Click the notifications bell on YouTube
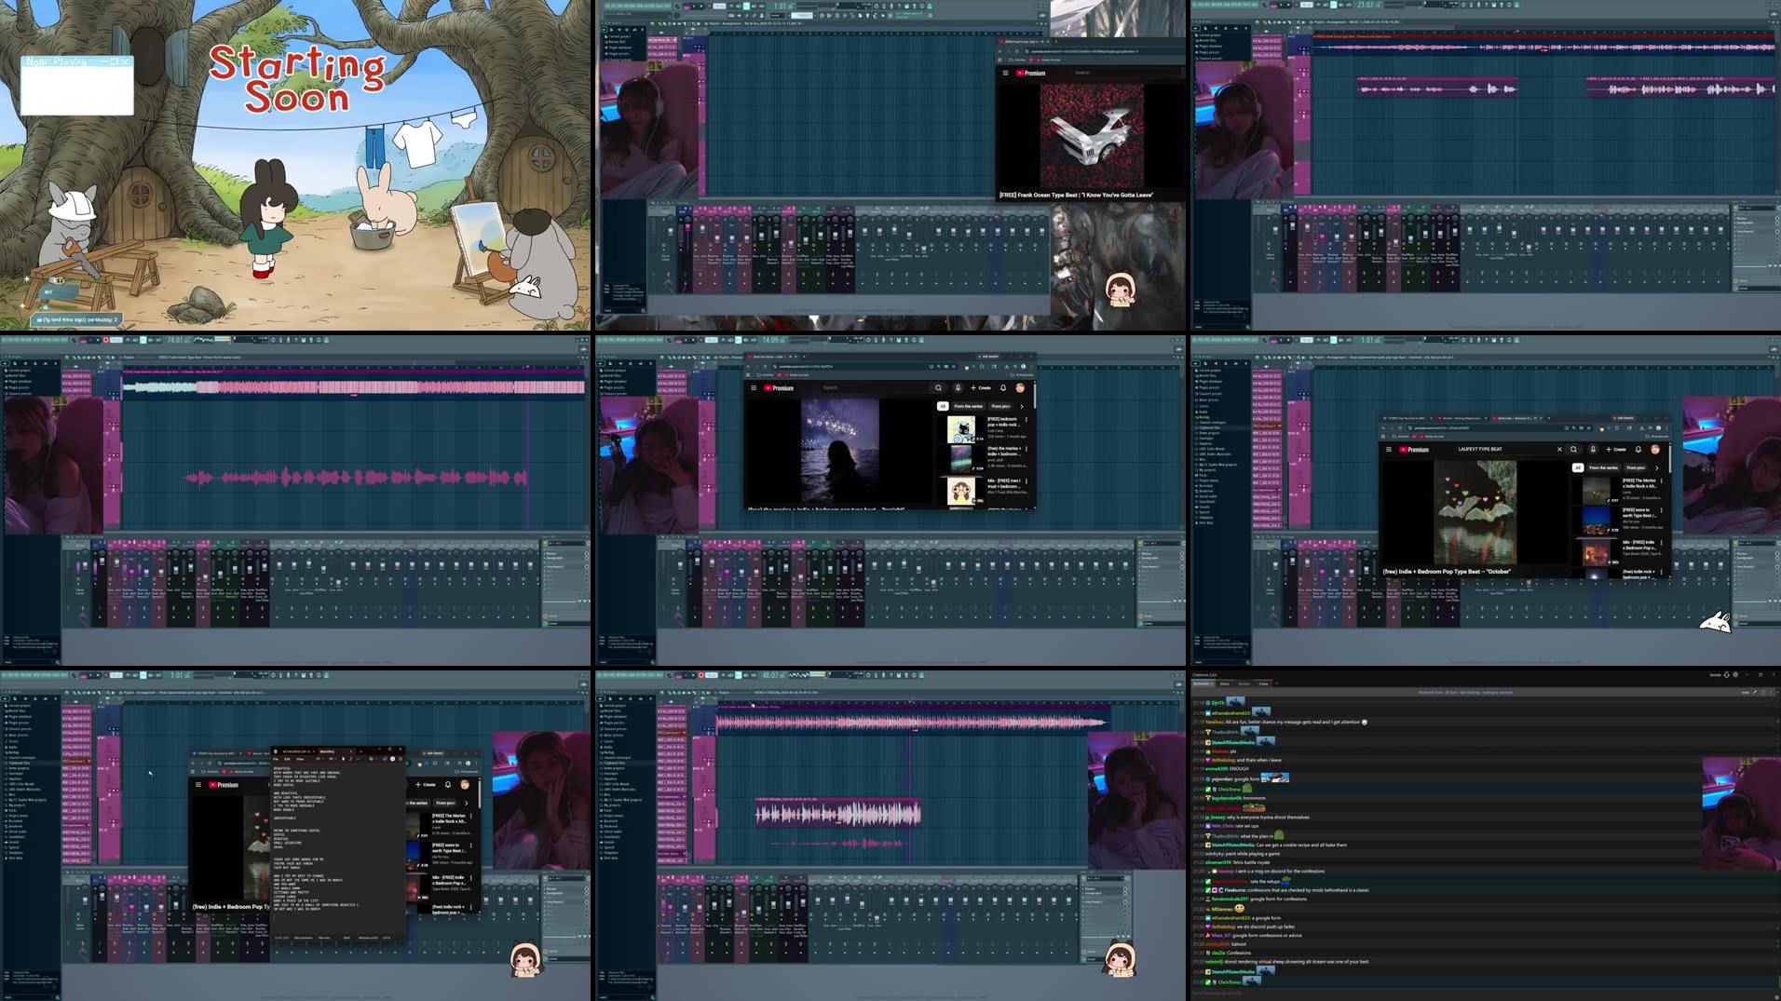Image resolution: width=1781 pixels, height=1001 pixels. click(1003, 388)
